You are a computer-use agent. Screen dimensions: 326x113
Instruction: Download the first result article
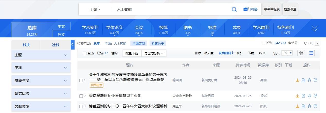(297, 80)
